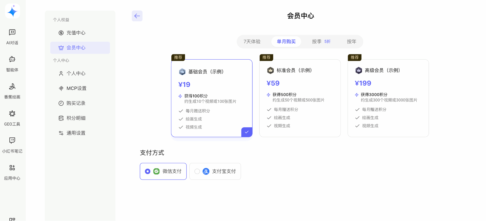
Task: Click the 个人权益 section label
Action: 61,20
